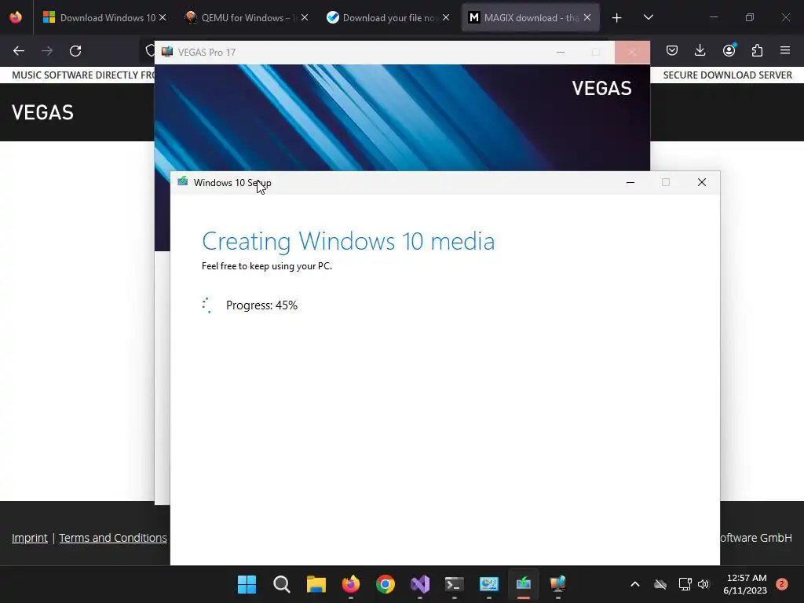Close the MAGIX download tab
Screen dimensions: 804x603
[587, 18]
